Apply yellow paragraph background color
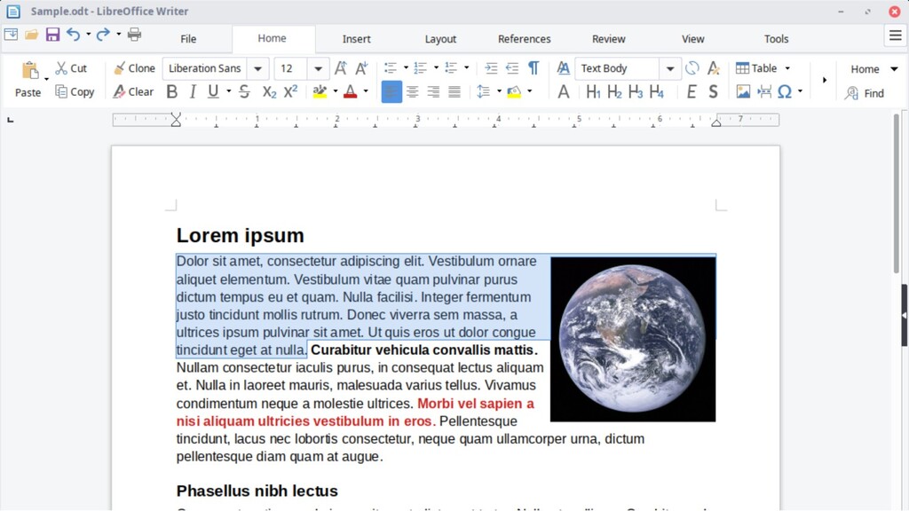Screen dimensions: 909x511 pyautogui.click(x=514, y=91)
